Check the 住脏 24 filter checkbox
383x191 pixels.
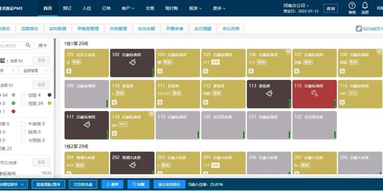23,104
